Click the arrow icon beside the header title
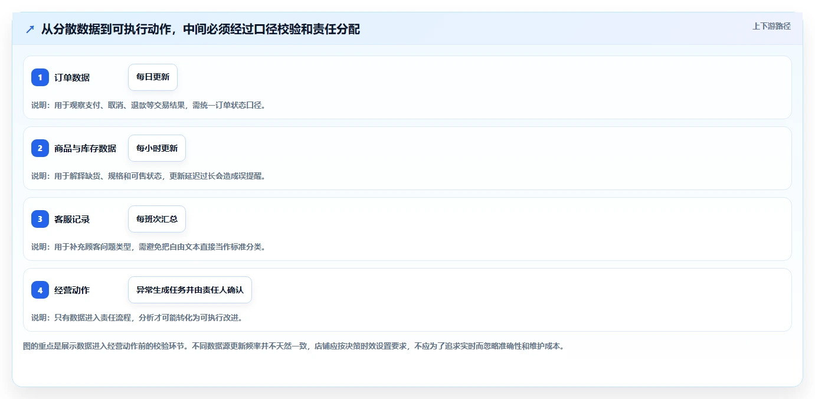The image size is (815, 399). pos(30,29)
